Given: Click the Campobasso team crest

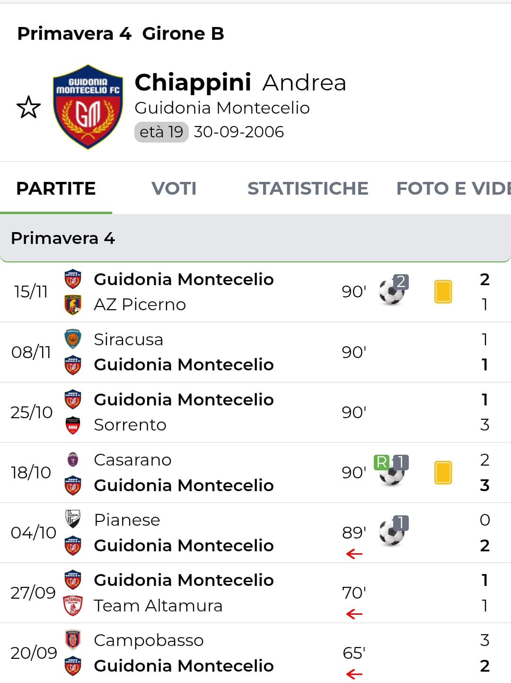Looking at the screenshot, I should (73, 640).
